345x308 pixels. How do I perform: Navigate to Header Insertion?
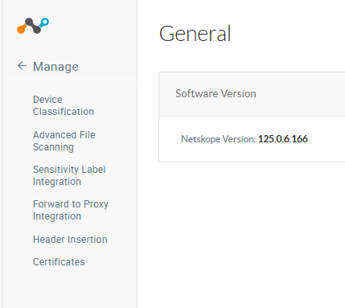(x=70, y=240)
